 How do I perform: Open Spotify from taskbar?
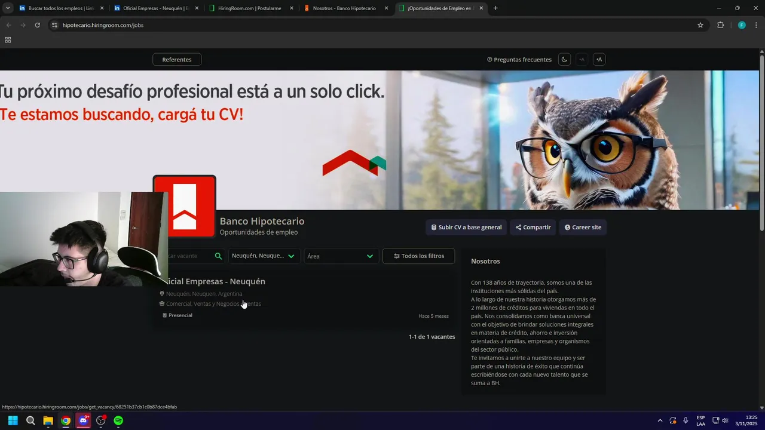point(118,420)
